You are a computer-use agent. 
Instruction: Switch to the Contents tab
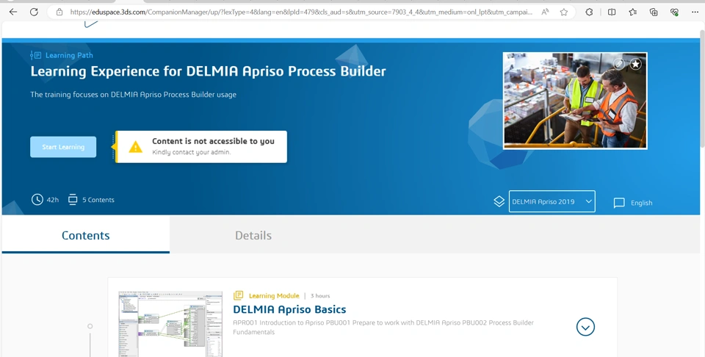[85, 235]
